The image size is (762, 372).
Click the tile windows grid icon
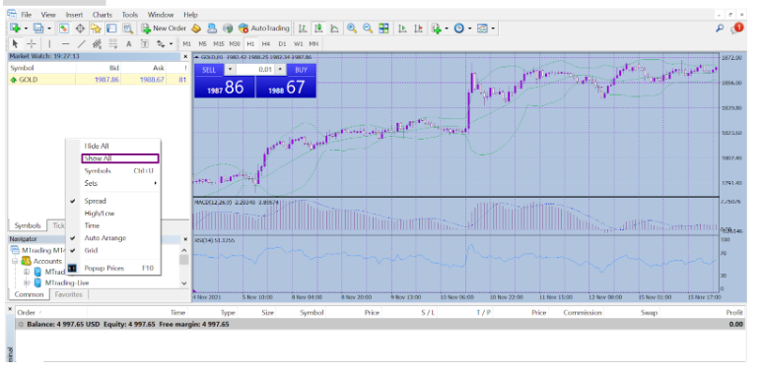[383, 29]
